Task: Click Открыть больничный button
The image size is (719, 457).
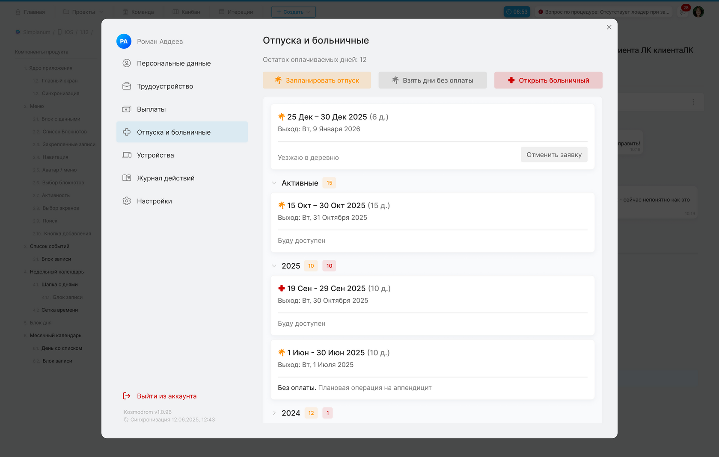Action: [x=548, y=80]
